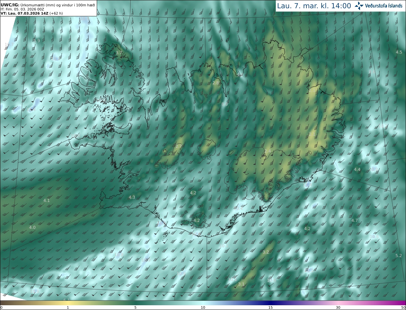Click the yellow section of the color scale
The width and height of the screenshot is (406, 310).
pos(68,303)
